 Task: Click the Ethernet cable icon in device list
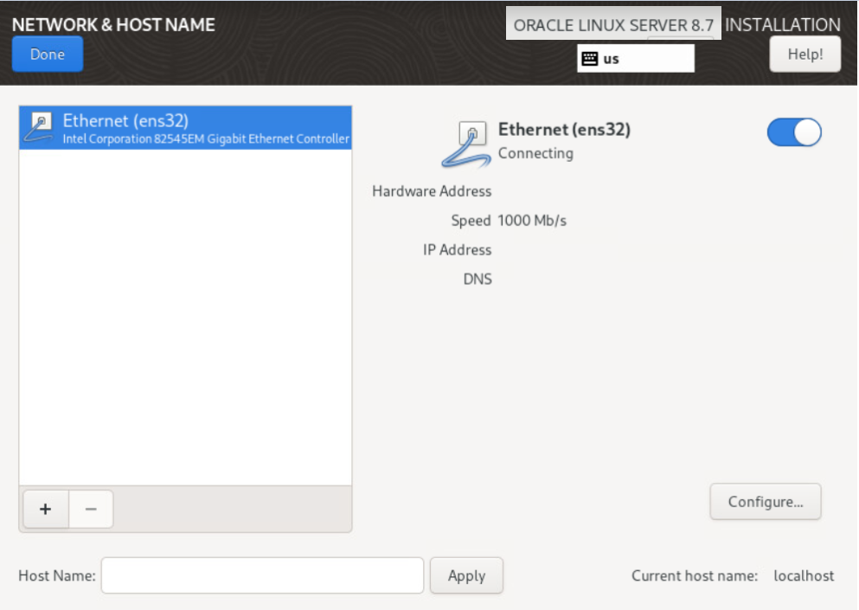[37, 126]
